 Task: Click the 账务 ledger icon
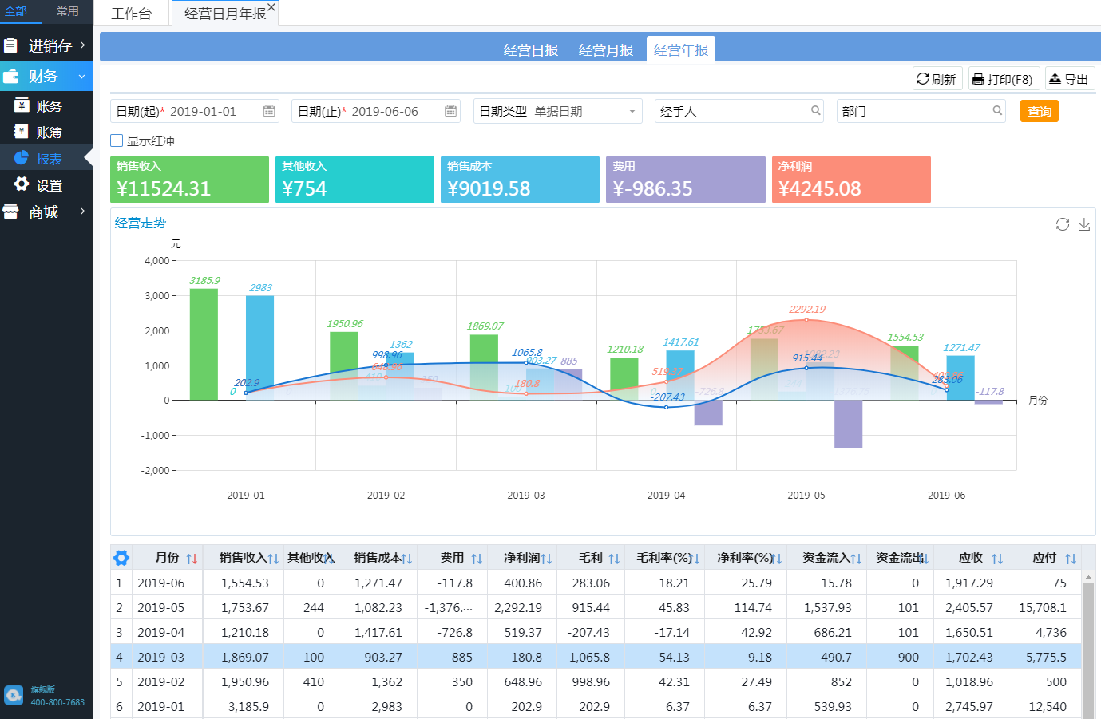pos(22,105)
